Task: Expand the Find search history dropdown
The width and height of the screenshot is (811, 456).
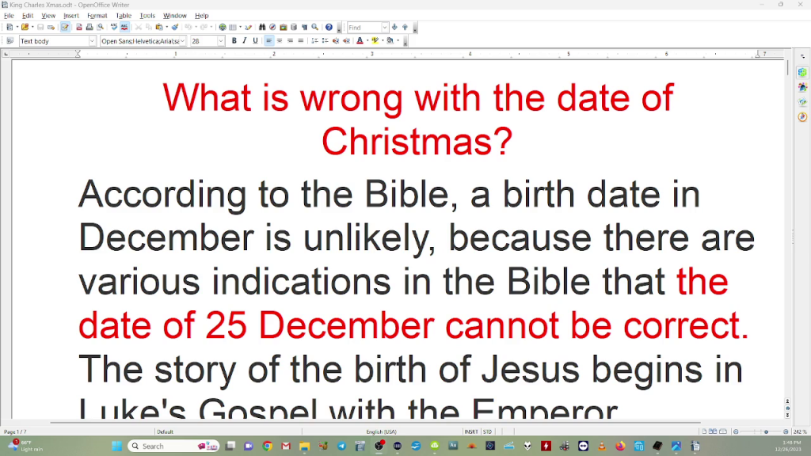Action: (x=385, y=28)
